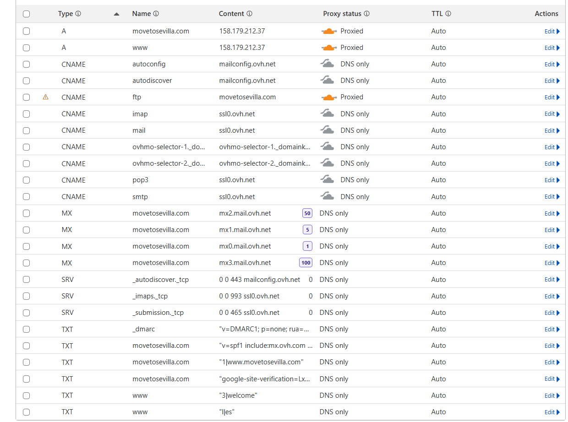Viewport: 568px width, 422px height.
Task: Expand Edit for the autodiscover CNAME record
Action: coord(552,81)
